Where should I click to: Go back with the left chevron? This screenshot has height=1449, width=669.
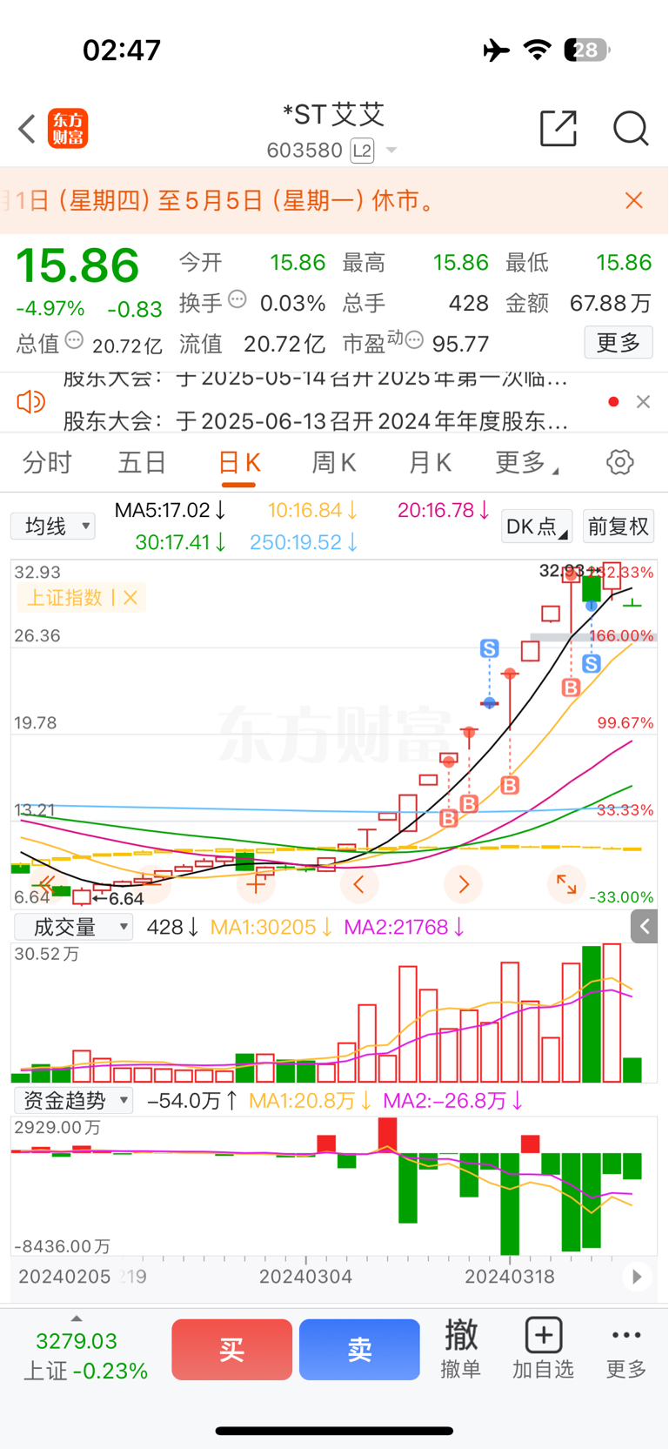[x=28, y=129]
